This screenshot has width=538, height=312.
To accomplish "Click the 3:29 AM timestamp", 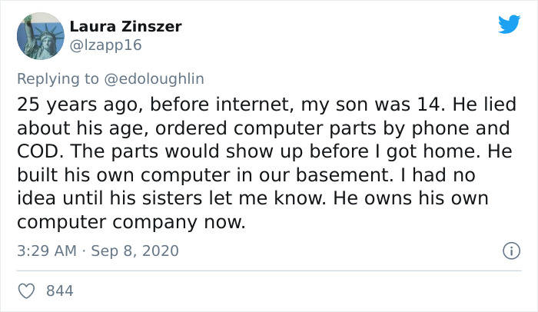I will point(47,251).
